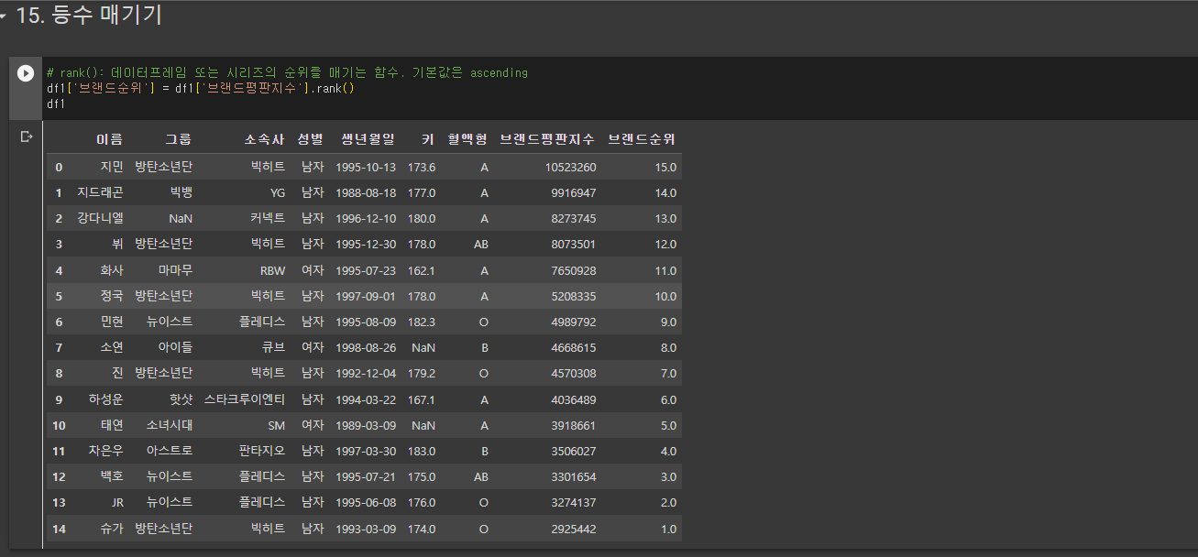Click the brand index value '5208335'
The image size is (1198, 557).
coord(573,296)
